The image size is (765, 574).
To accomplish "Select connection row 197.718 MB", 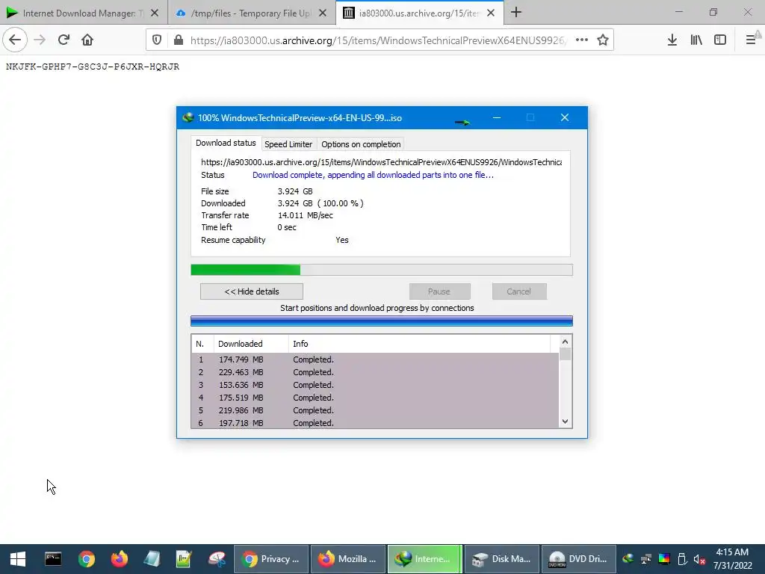I will click(375, 423).
